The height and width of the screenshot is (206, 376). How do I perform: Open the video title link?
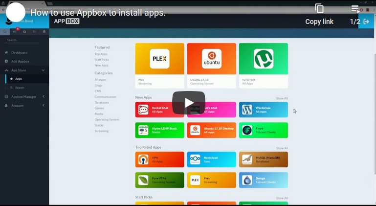point(98,13)
